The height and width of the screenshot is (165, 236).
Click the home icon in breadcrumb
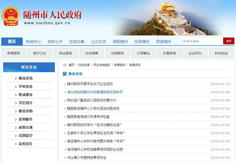pos(65,65)
